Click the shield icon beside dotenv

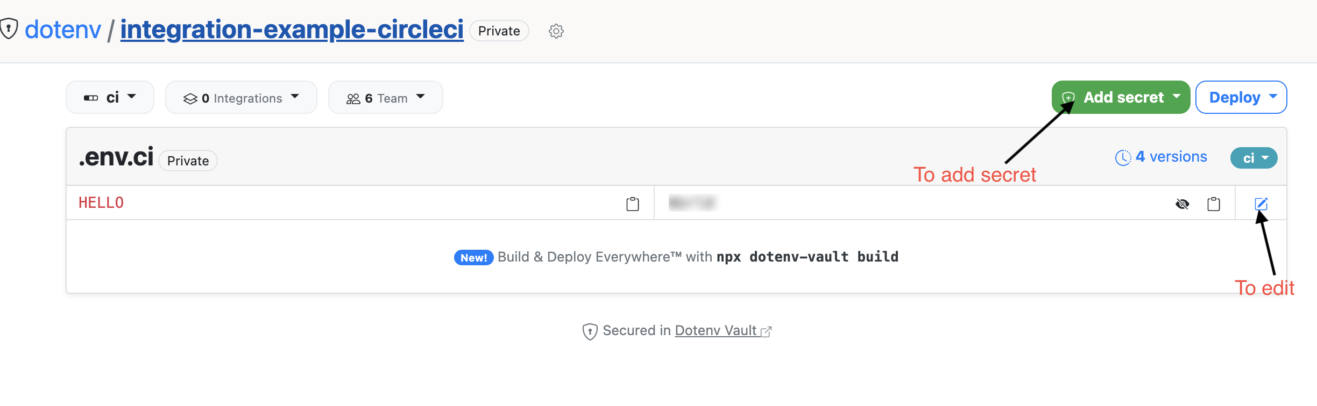pyautogui.click(x=9, y=28)
